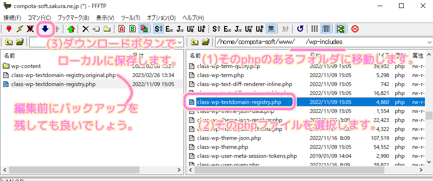
Task: Click the Rename icon in the toolbar
Action: 96,29
